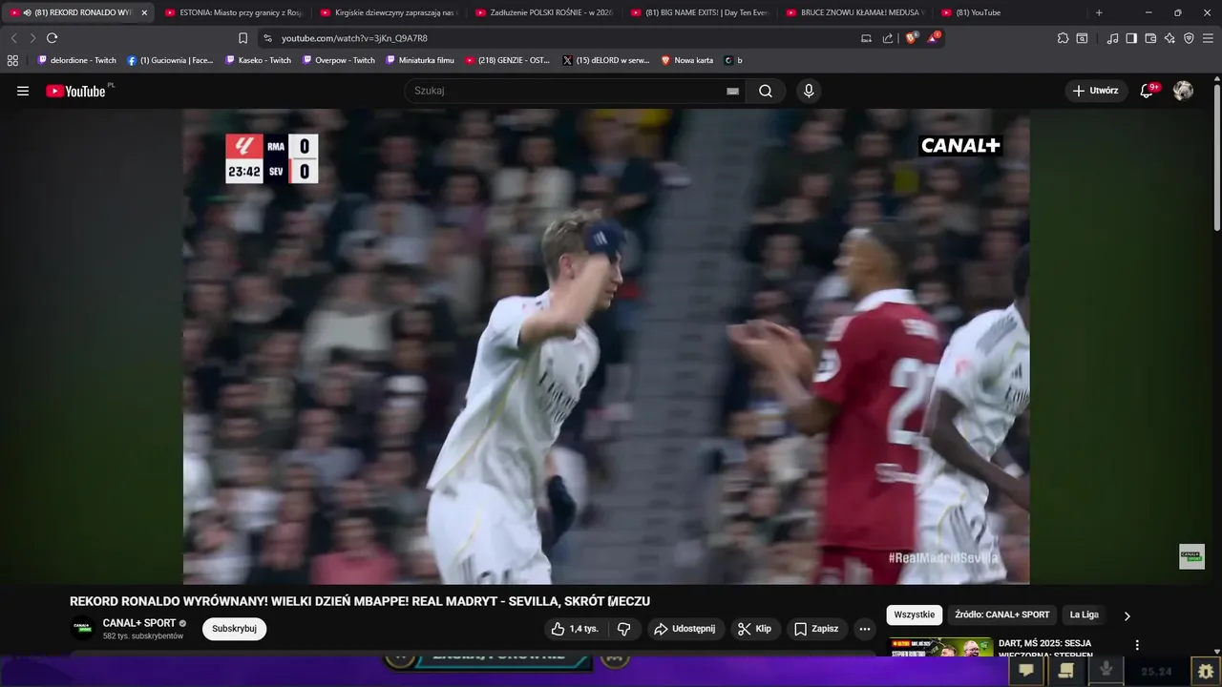Screen dimensions: 1222x687
Task: Open options for the DART MŚ 2025 video
Action: 1137,645
